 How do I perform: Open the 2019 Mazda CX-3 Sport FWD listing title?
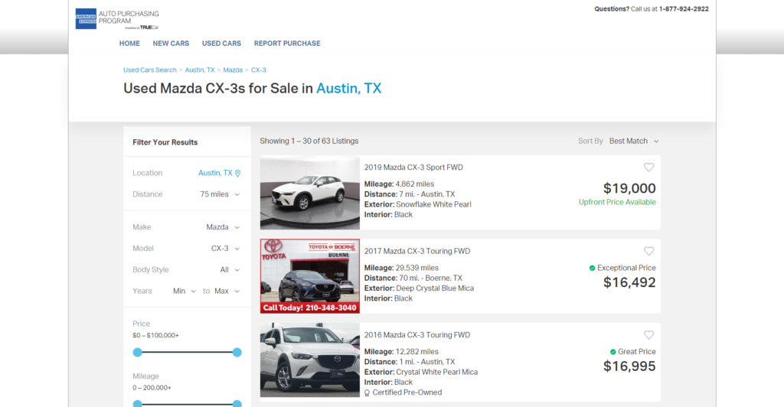tap(413, 168)
